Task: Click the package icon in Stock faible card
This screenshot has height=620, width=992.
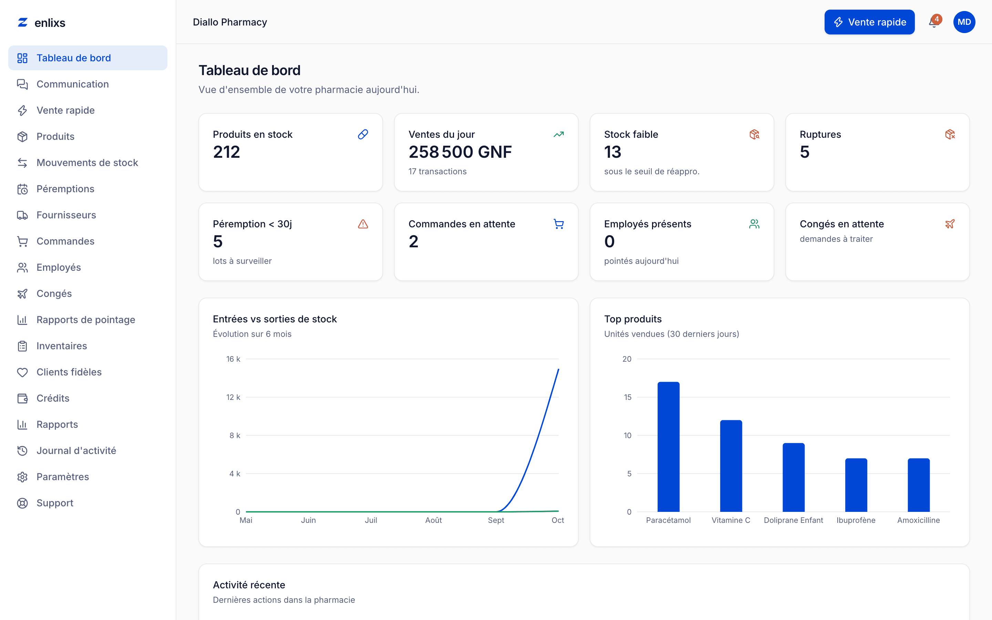Action: (x=754, y=134)
